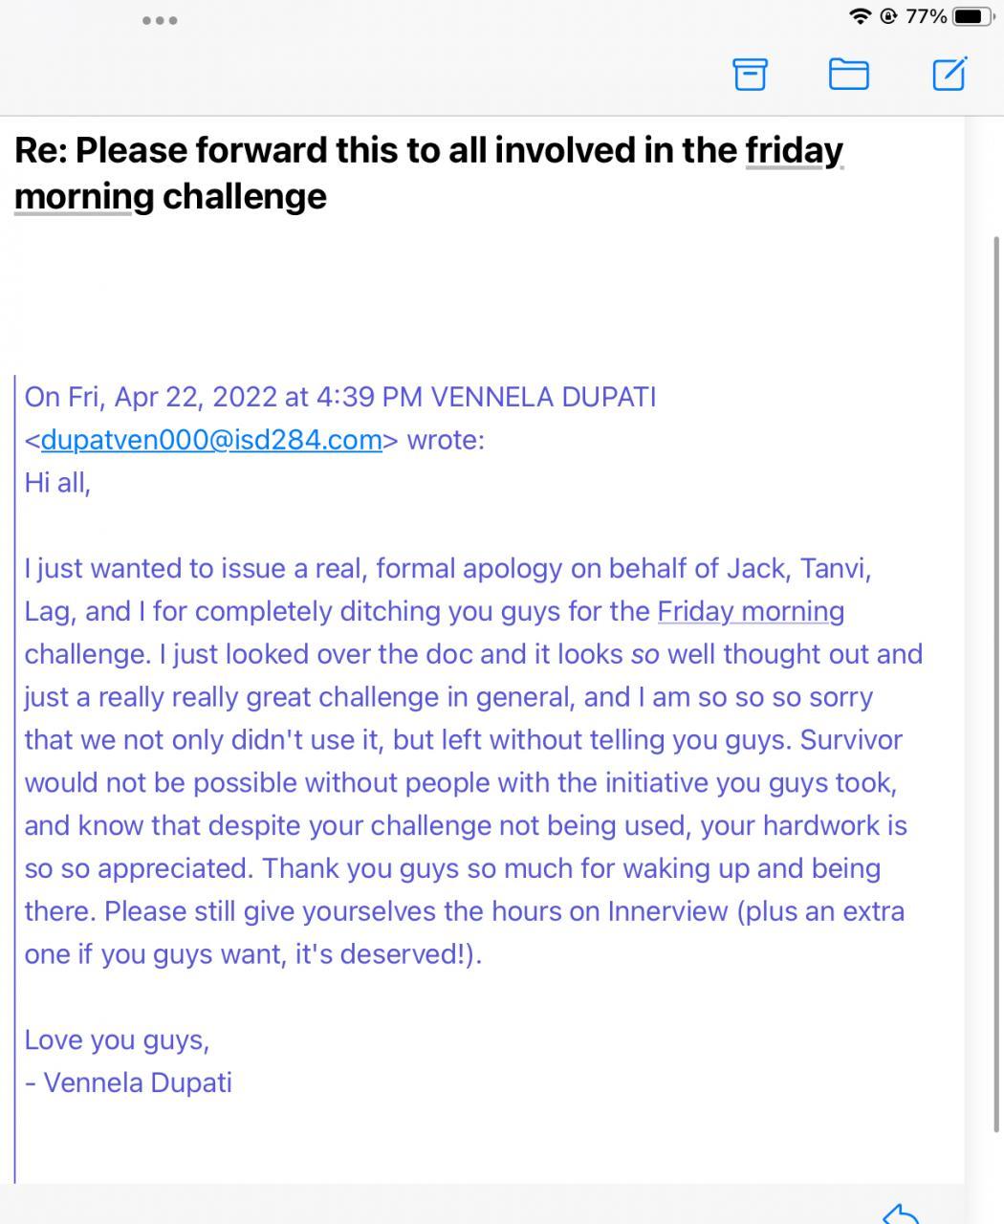Tap the word "Survivor" in the message
The image size is (1004, 1224).
[851, 740]
